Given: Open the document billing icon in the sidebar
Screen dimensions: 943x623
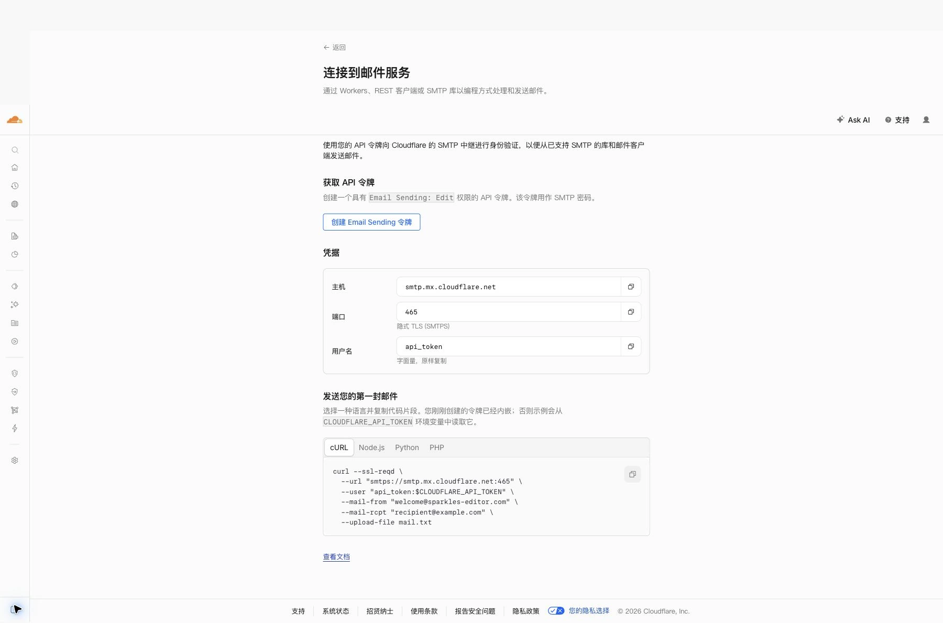Looking at the screenshot, I should (15, 236).
